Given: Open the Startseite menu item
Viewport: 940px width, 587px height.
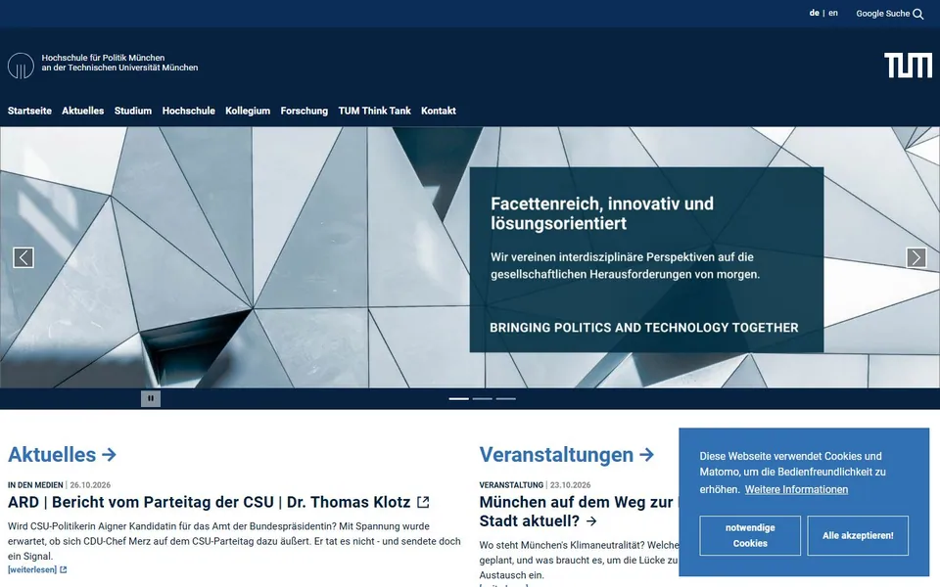Looking at the screenshot, I should click(29, 111).
